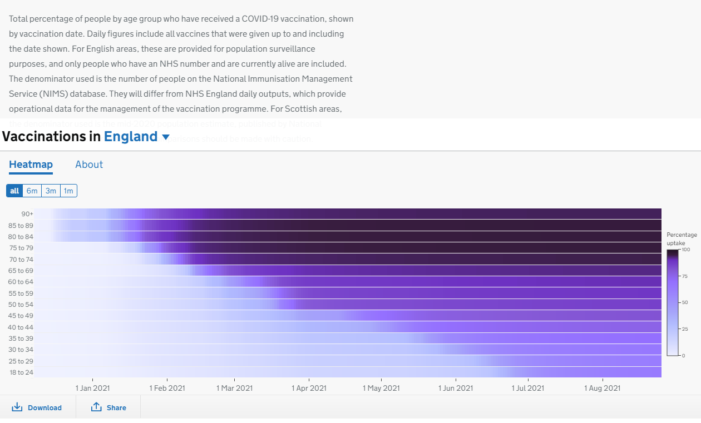Click the Share upload icon
Viewport: 701px width, 423px height.
point(96,407)
